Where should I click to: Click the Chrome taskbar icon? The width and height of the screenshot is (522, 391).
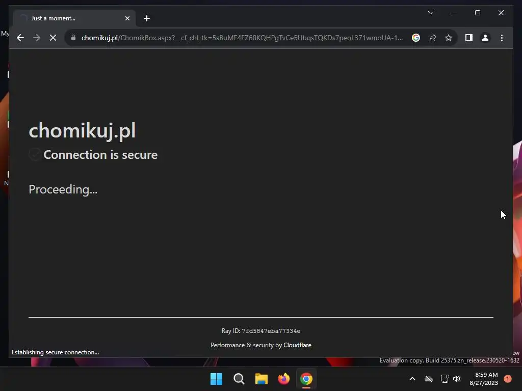(306, 379)
